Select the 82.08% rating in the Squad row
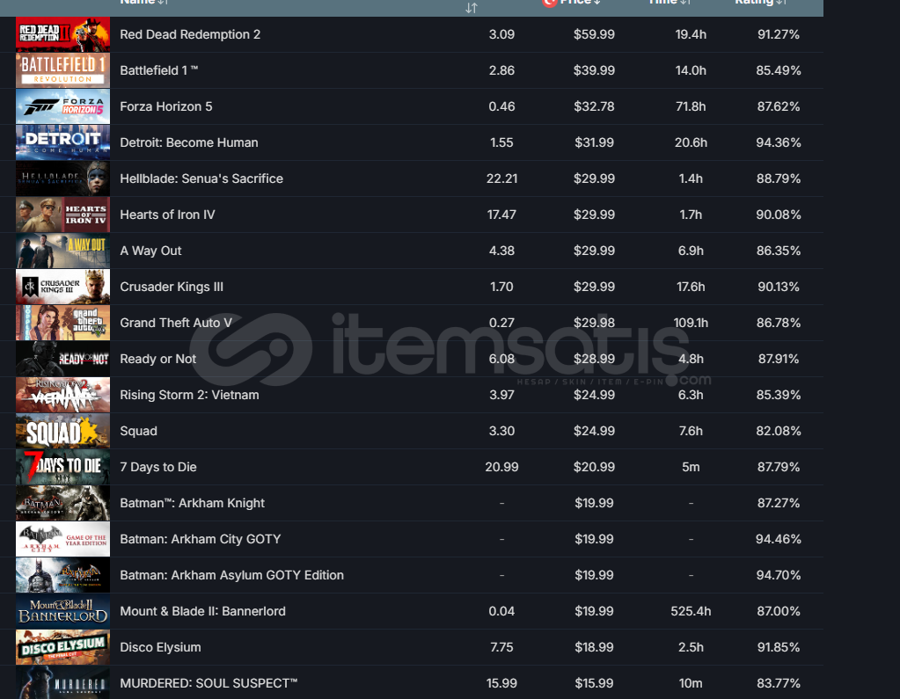Image resolution: width=900 pixels, height=699 pixels. click(x=779, y=431)
